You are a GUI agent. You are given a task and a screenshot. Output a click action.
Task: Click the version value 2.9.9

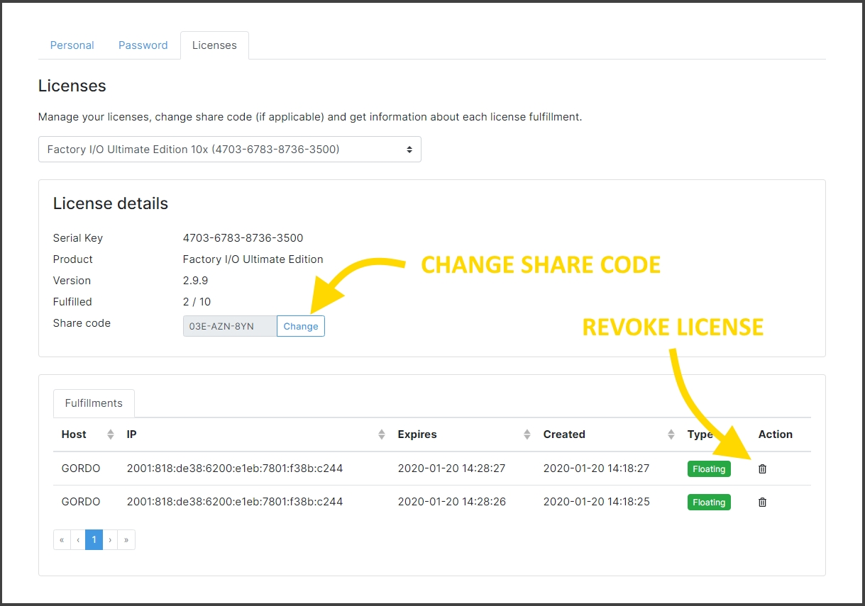(x=195, y=281)
